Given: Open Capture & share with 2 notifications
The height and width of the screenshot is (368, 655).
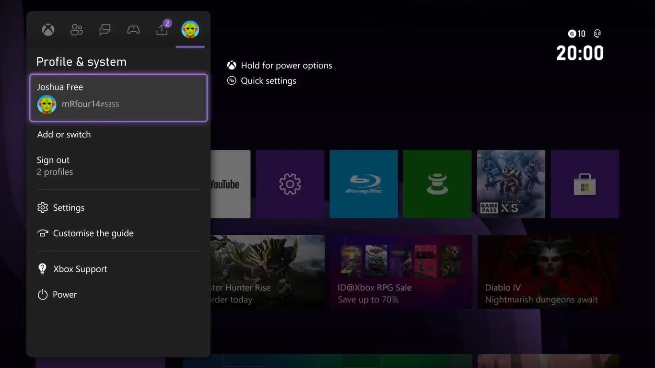Looking at the screenshot, I should pos(162,29).
